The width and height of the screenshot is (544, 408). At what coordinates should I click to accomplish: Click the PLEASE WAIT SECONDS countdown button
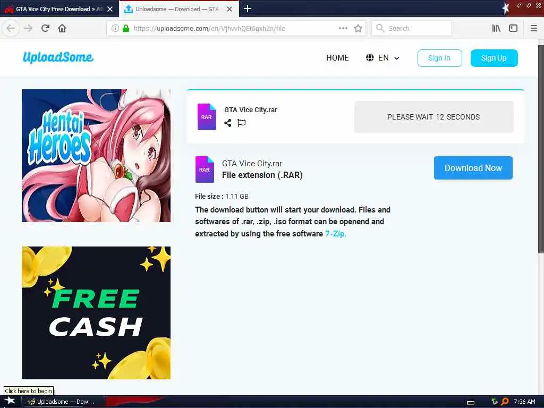coord(433,117)
